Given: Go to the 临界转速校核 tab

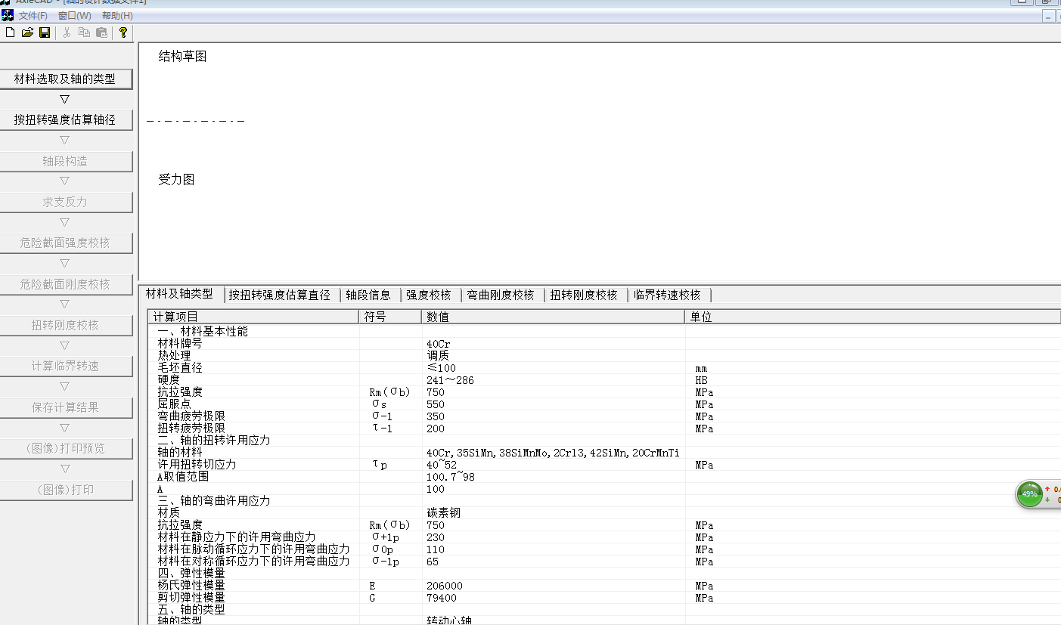Looking at the screenshot, I should [x=667, y=295].
